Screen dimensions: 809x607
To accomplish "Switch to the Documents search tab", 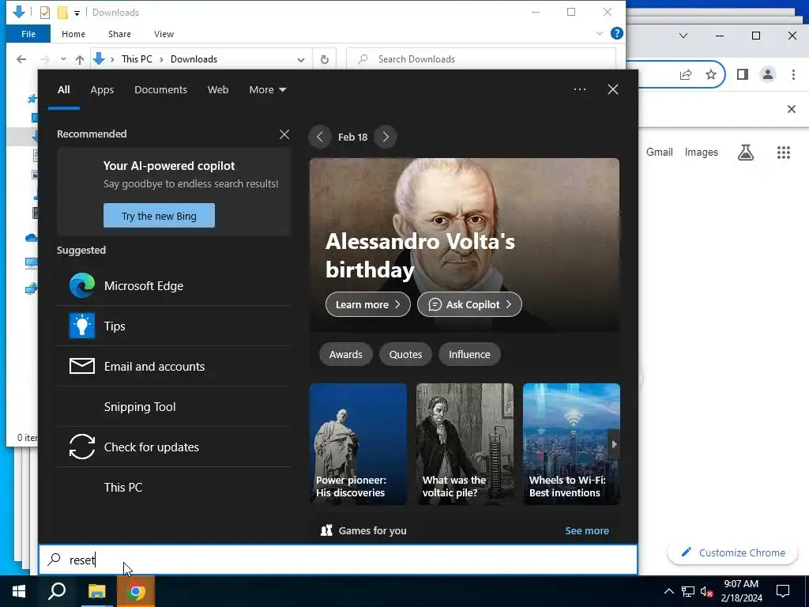I will click(x=160, y=90).
